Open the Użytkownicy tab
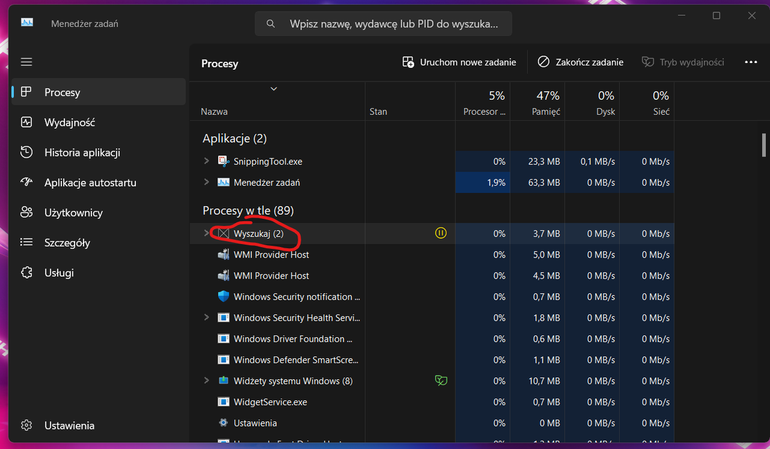The height and width of the screenshot is (449, 770). [x=99, y=212]
